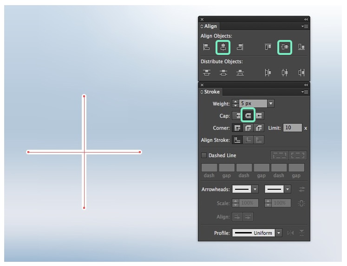Click extend arrow tip beyond path
This screenshot has width=347, height=266.
click(237, 217)
